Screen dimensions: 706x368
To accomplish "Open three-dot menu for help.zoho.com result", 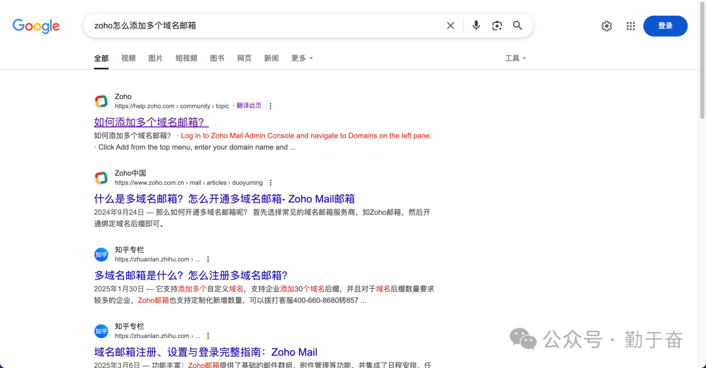I will 271,106.
